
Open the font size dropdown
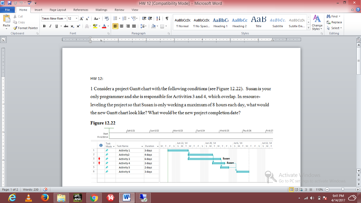pos(76,18)
